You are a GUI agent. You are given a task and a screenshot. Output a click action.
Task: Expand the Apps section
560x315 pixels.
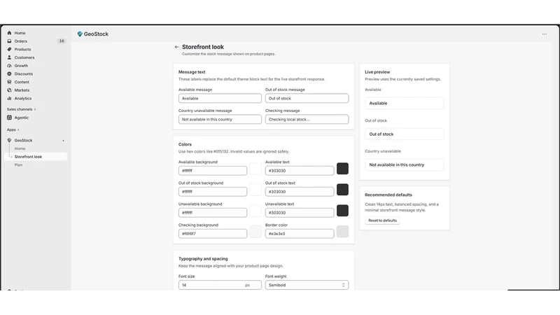pyautogui.click(x=13, y=129)
